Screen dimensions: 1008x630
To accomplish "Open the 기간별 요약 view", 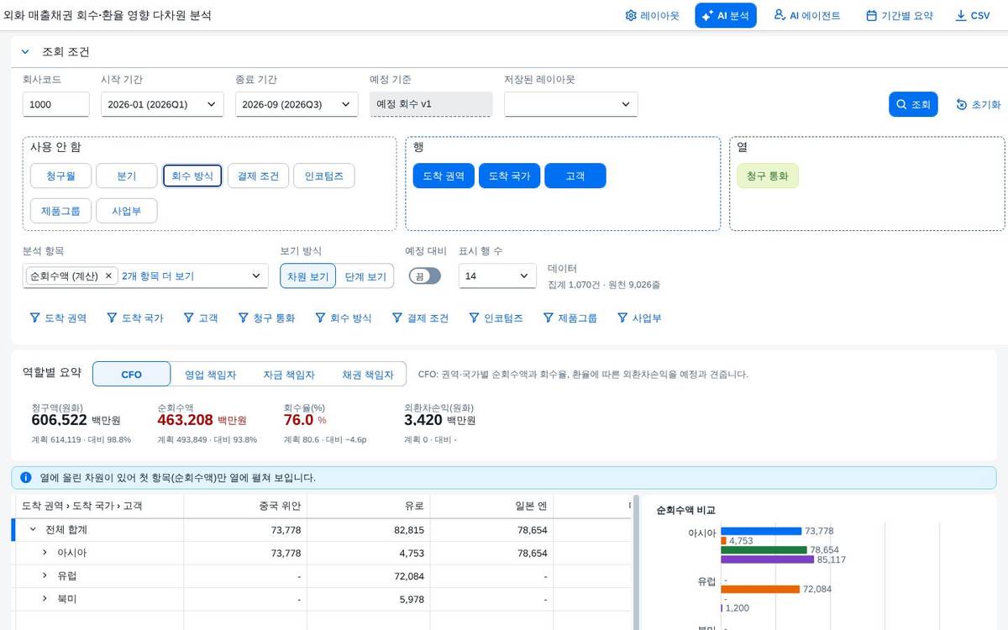I will click(x=899, y=15).
